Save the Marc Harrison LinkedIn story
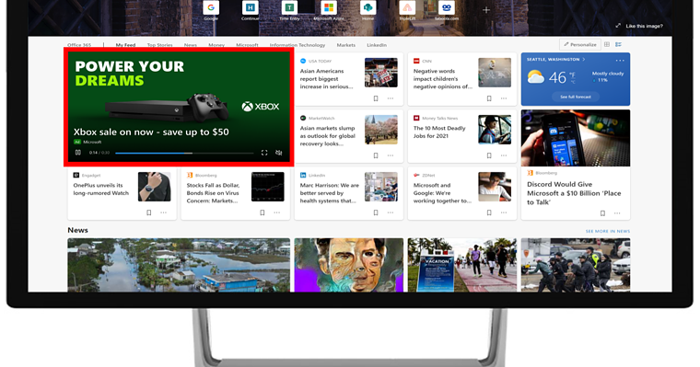Image resolution: width=700 pixels, height=367 pixels. click(x=376, y=212)
